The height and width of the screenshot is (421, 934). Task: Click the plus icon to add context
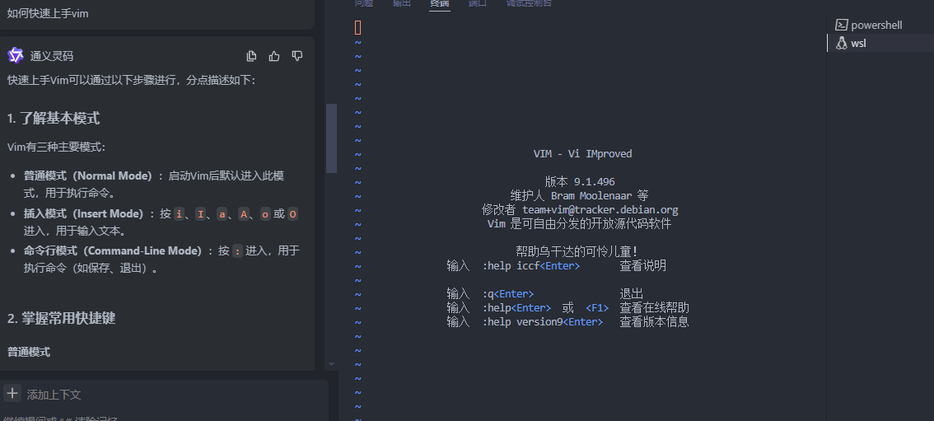pos(12,393)
